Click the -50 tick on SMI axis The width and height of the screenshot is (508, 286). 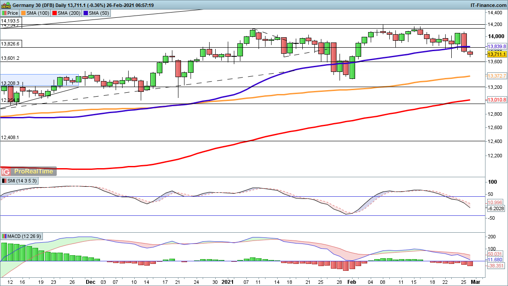[491, 218]
